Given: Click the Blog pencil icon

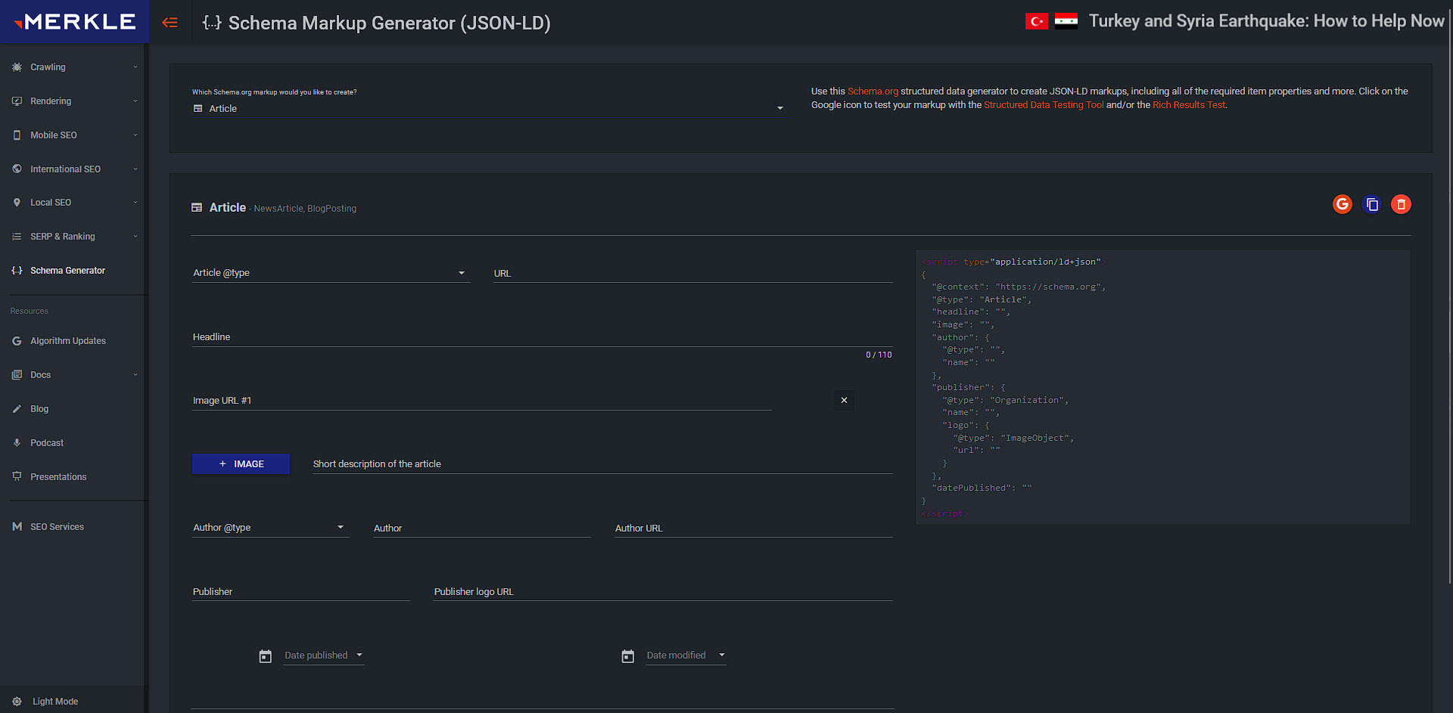Looking at the screenshot, I should pyautogui.click(x=17, y=409).
